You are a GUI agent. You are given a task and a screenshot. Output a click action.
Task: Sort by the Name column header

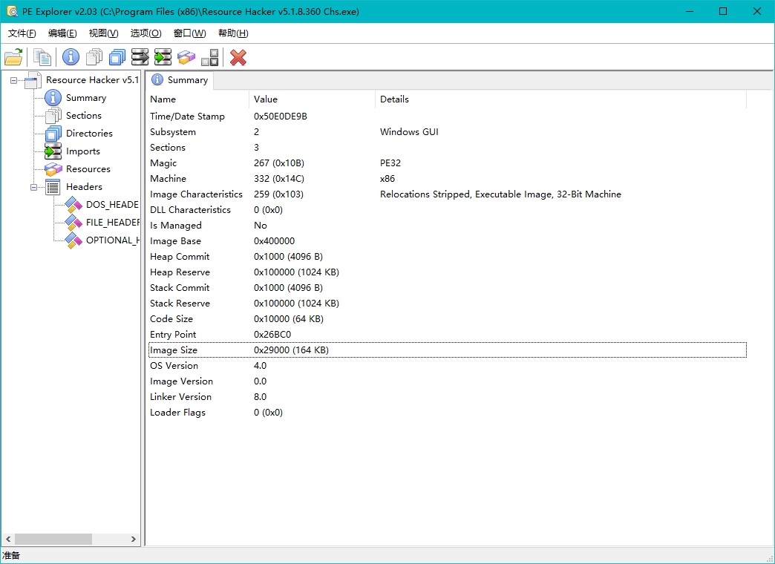(x=197, y=99)
